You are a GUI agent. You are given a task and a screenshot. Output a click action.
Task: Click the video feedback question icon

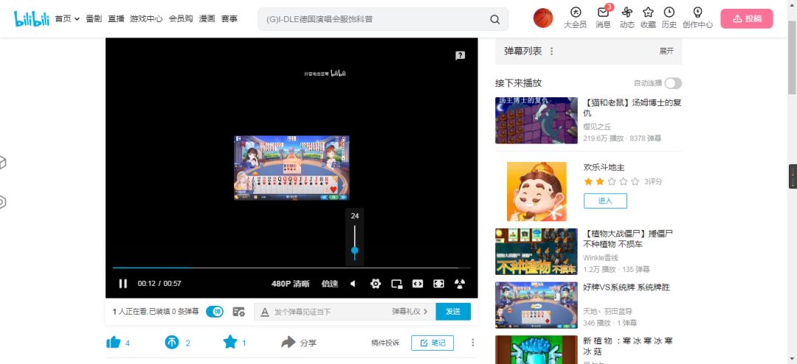[x=460, y=56]
